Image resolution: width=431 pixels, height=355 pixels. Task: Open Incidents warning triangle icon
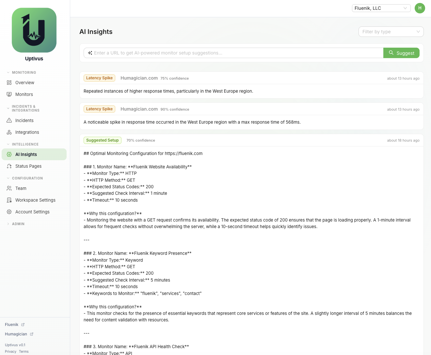(x=9, y=120)
